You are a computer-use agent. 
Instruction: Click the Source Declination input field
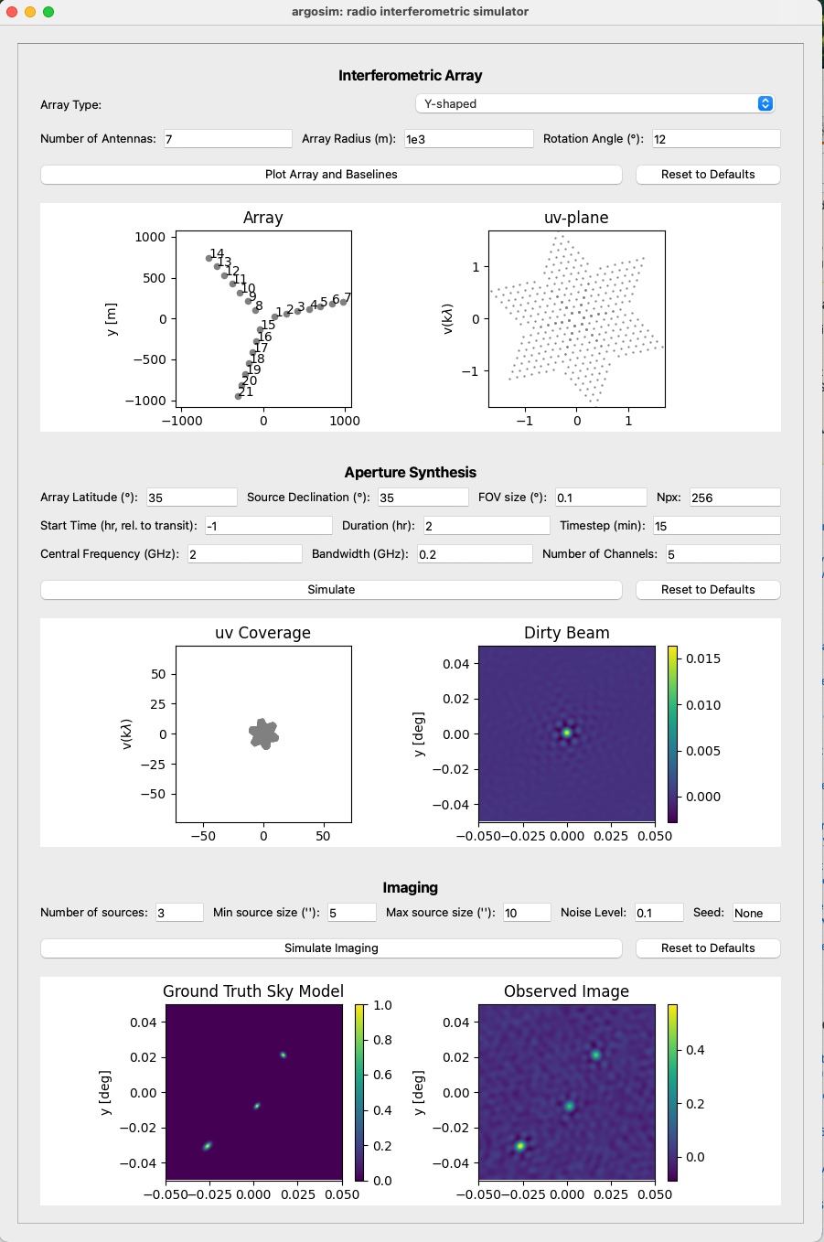(423, 498)
